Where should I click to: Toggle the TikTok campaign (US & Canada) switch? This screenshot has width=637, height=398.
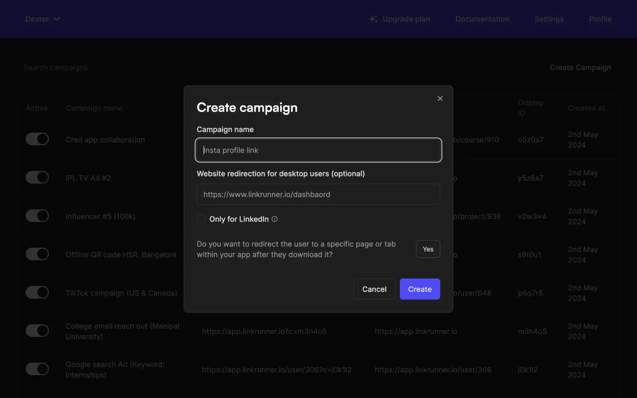coord(37,293)
